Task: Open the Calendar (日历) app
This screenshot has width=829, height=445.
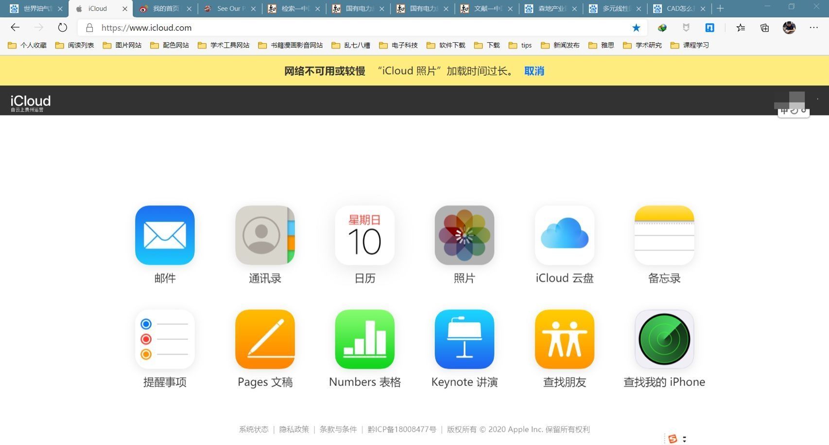Action: [364, 235]
